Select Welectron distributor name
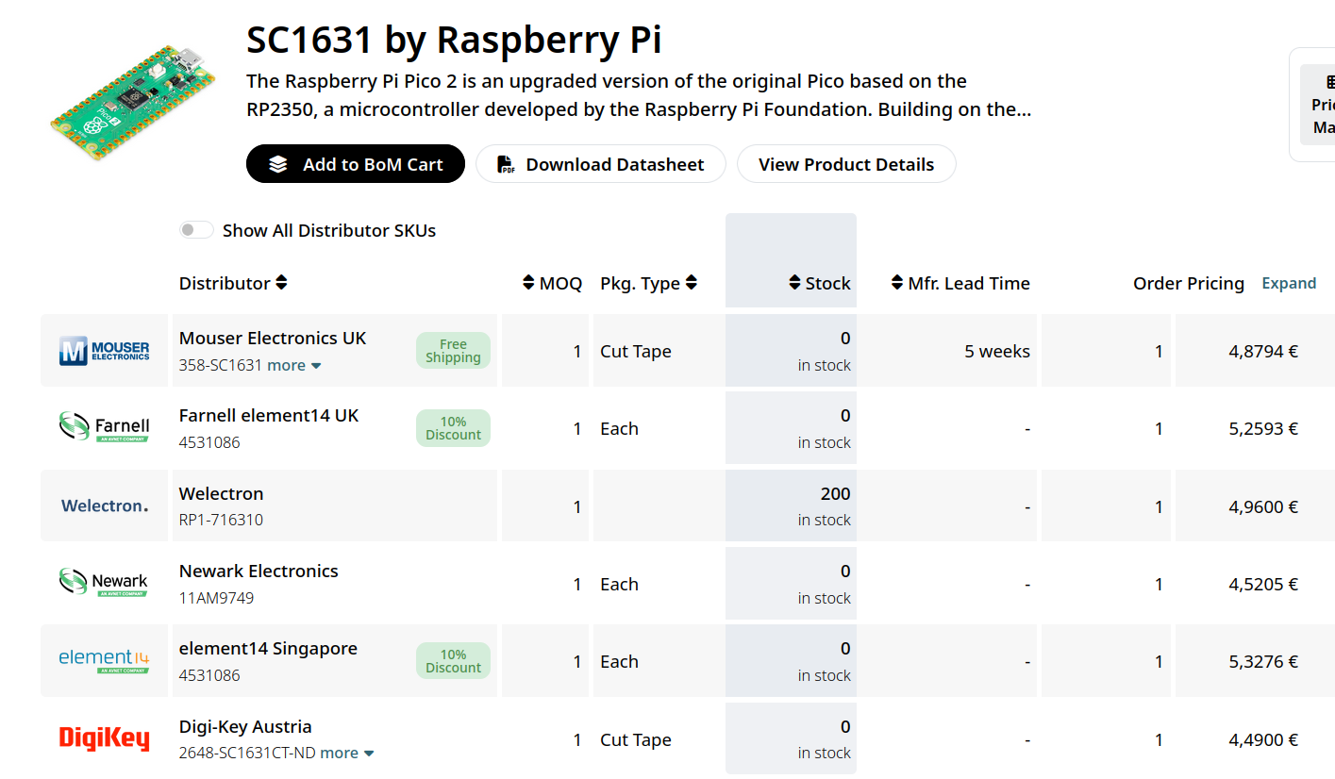 (x=222, y=493)
